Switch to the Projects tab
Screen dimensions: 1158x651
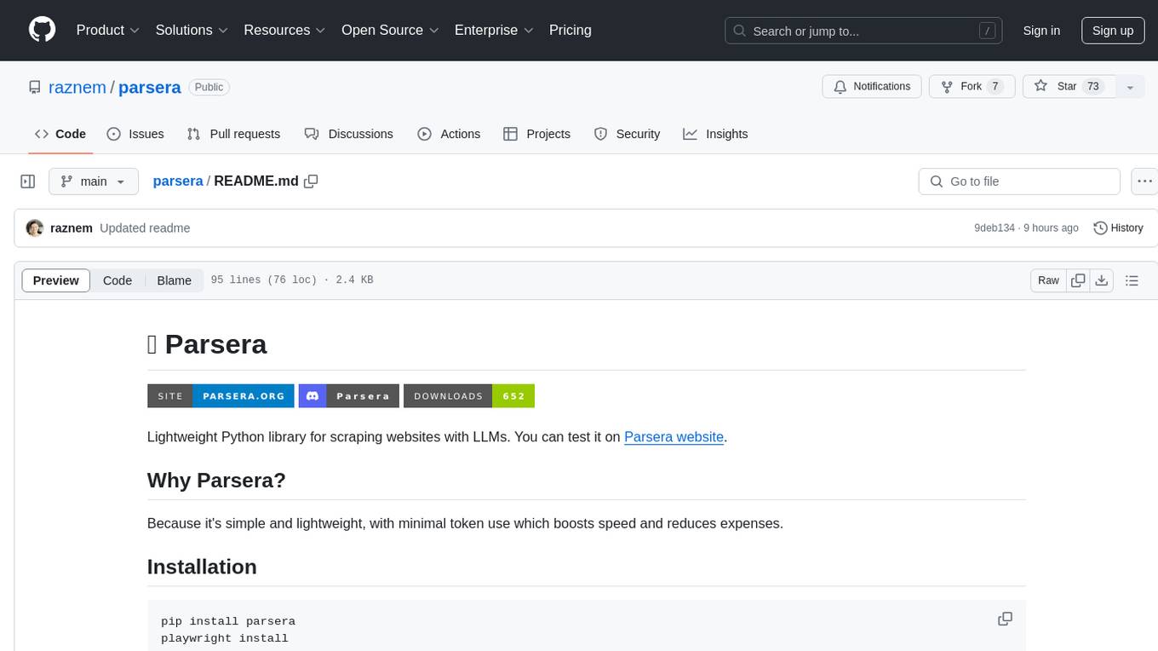pyautogui.click(x=537, y=134)
